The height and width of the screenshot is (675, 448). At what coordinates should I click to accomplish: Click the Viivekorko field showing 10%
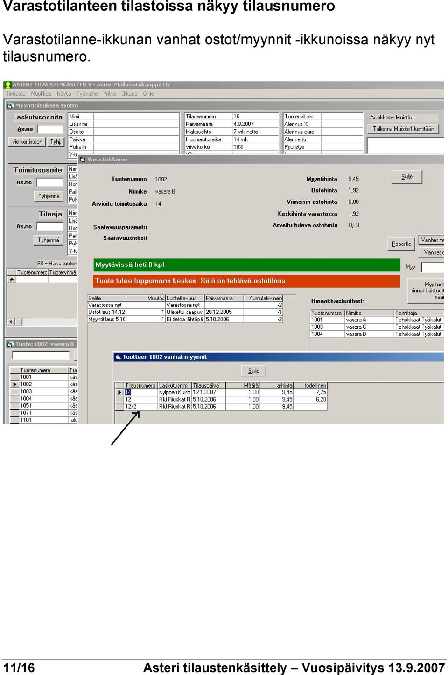pos(255,146)
